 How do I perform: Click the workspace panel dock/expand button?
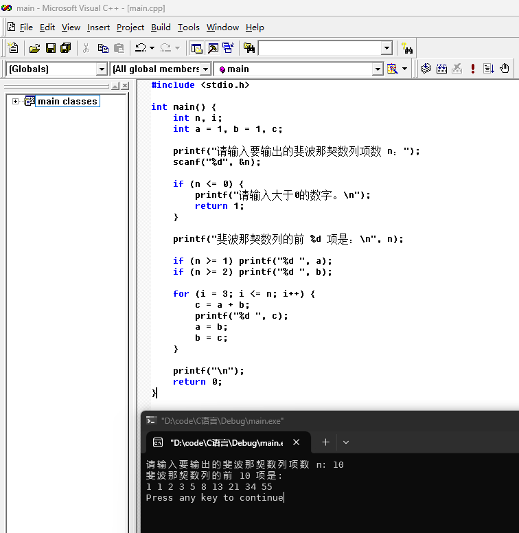tap(115, 86)
